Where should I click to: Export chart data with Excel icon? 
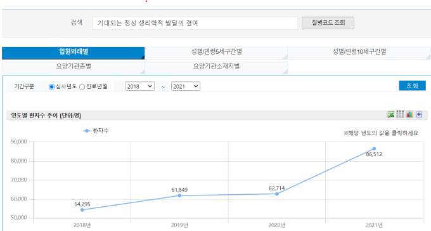390,114
